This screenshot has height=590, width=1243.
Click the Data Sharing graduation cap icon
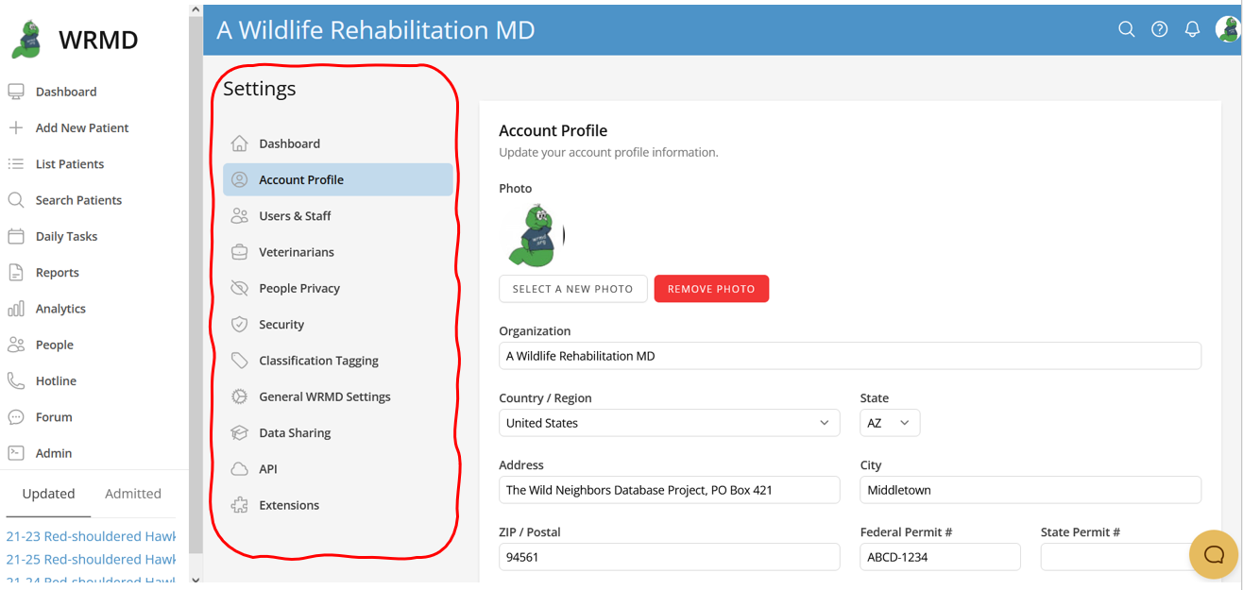coord(240,432)
